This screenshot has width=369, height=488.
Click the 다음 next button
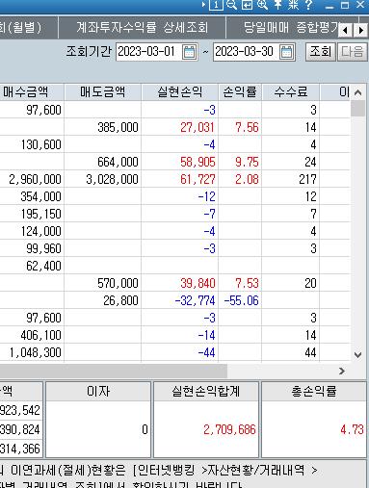click(x=352, y=51)
